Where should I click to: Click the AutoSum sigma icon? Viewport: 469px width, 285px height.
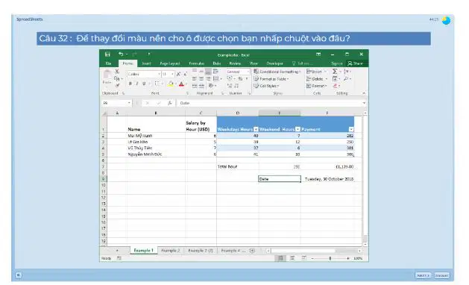pos(335,72)
